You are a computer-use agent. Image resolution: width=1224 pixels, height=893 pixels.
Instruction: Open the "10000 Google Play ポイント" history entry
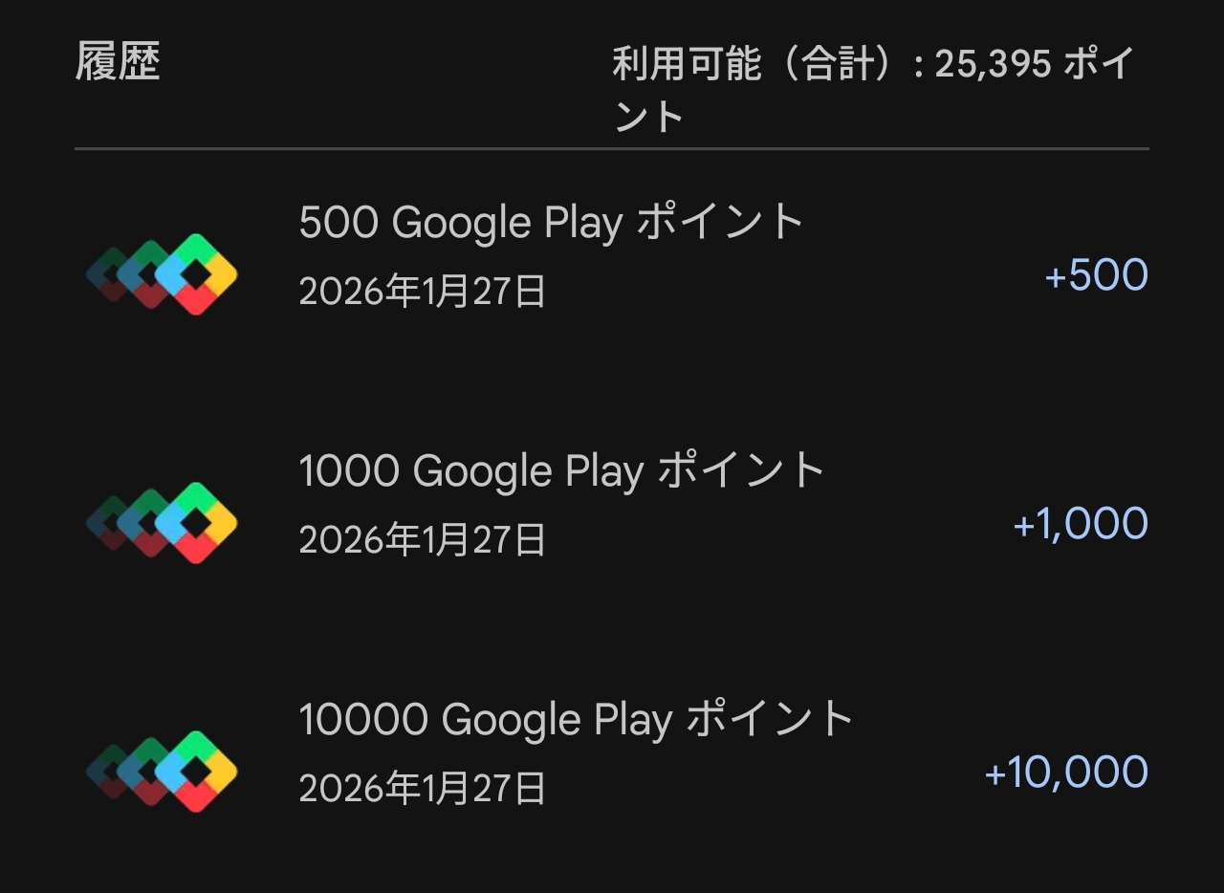click(x=576, y=720)
